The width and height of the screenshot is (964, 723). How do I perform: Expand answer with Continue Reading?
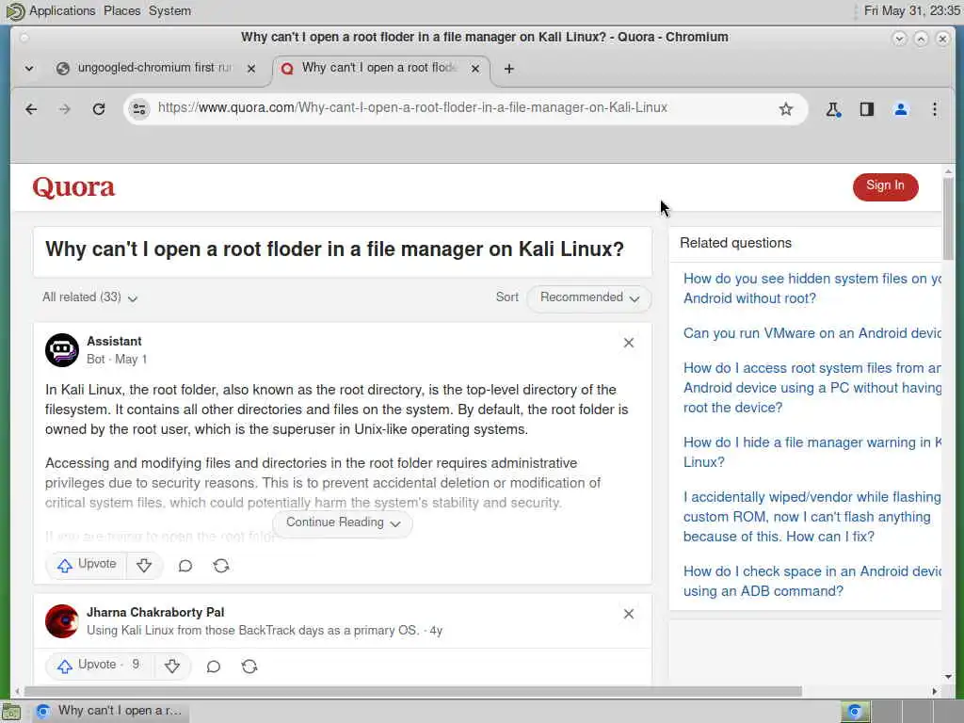point(343,522)
